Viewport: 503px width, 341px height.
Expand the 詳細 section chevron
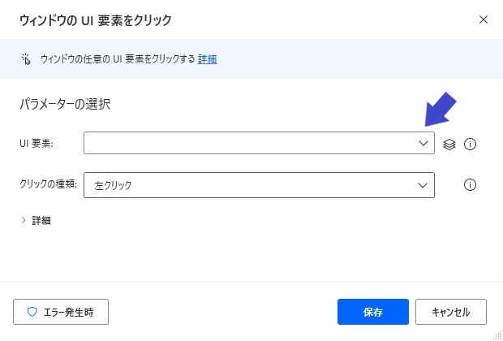click(x=24, y=220)
